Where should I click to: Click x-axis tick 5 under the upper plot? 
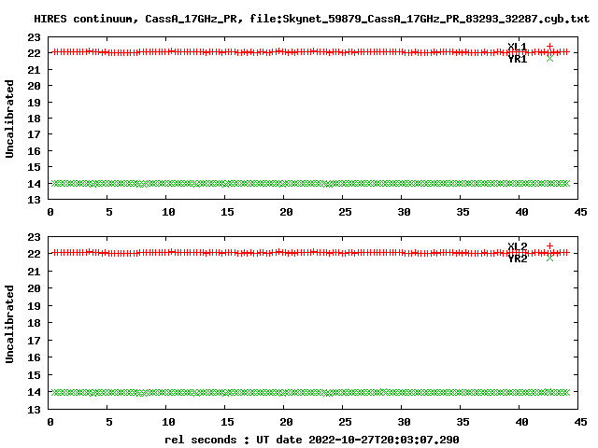coord(109,212)
